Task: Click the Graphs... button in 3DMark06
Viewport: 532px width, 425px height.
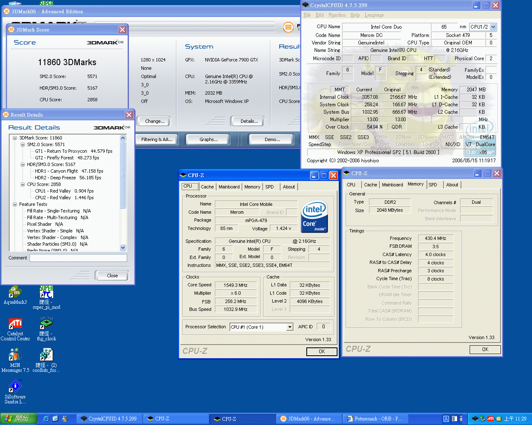Action: click(x=208, y=139)
